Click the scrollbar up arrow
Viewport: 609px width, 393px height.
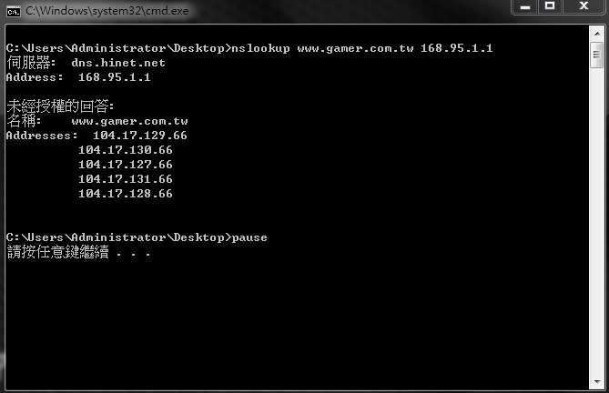(597, 35)
